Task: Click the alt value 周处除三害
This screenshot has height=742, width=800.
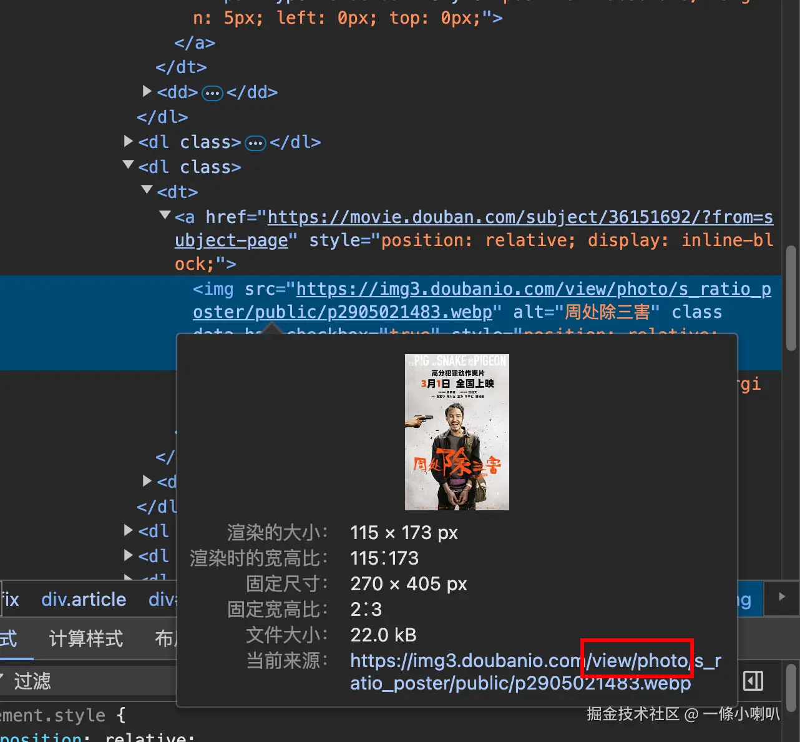Action: coord(607,312)
